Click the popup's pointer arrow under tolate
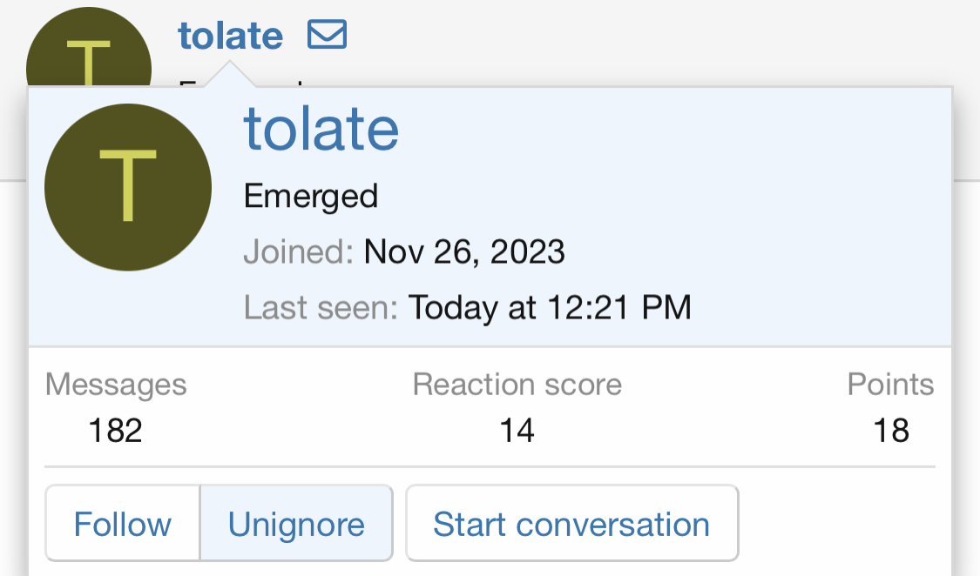The height and width of the screenshot is (576, 980). click(x=231, y=75)
